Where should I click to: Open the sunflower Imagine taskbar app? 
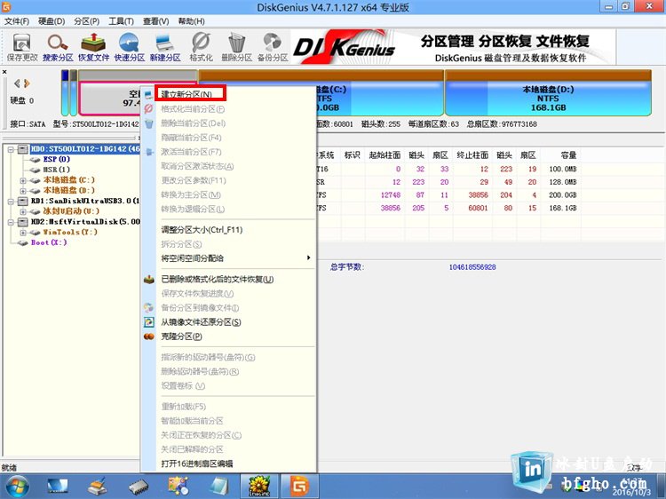click(x=259, y=487)
